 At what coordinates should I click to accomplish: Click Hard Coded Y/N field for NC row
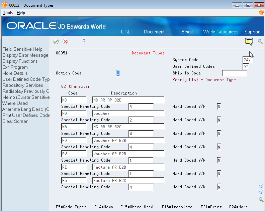[x=219, y=107]
